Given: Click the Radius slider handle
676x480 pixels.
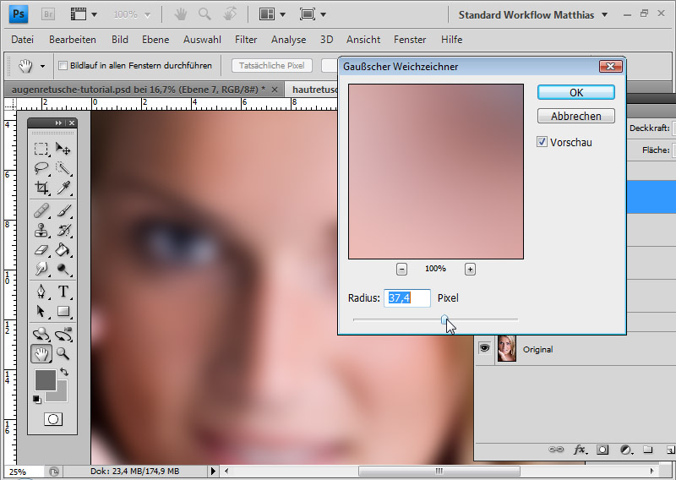Looking at the screenshot, I should 444,319.
